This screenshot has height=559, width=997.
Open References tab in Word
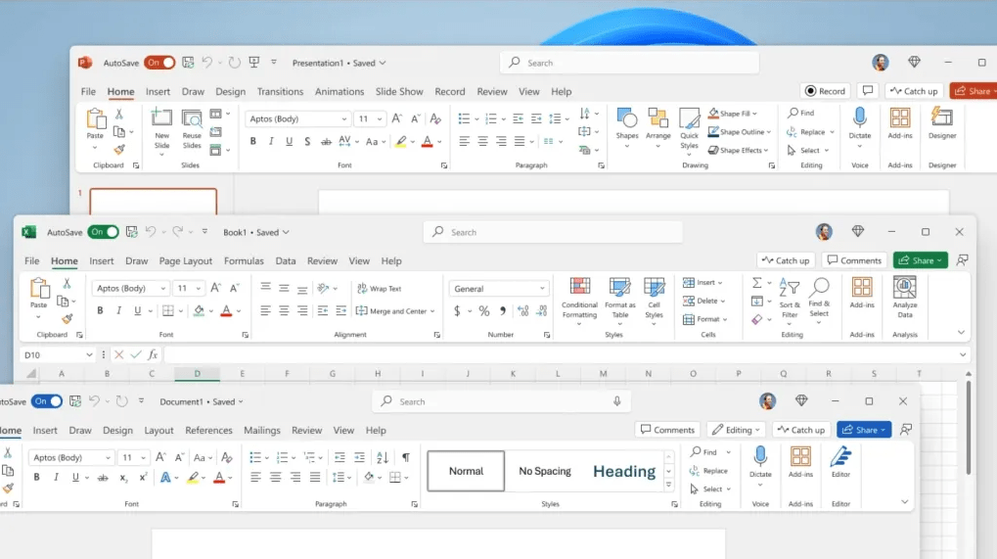click(x=208, y=430)
